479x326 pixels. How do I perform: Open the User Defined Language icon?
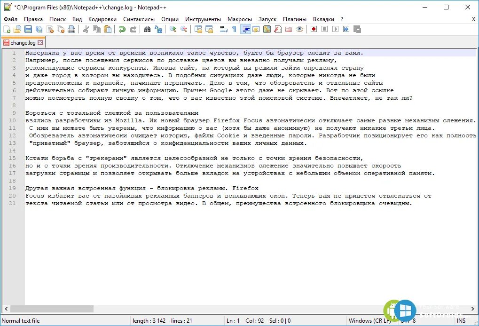[x=256, y=29]
